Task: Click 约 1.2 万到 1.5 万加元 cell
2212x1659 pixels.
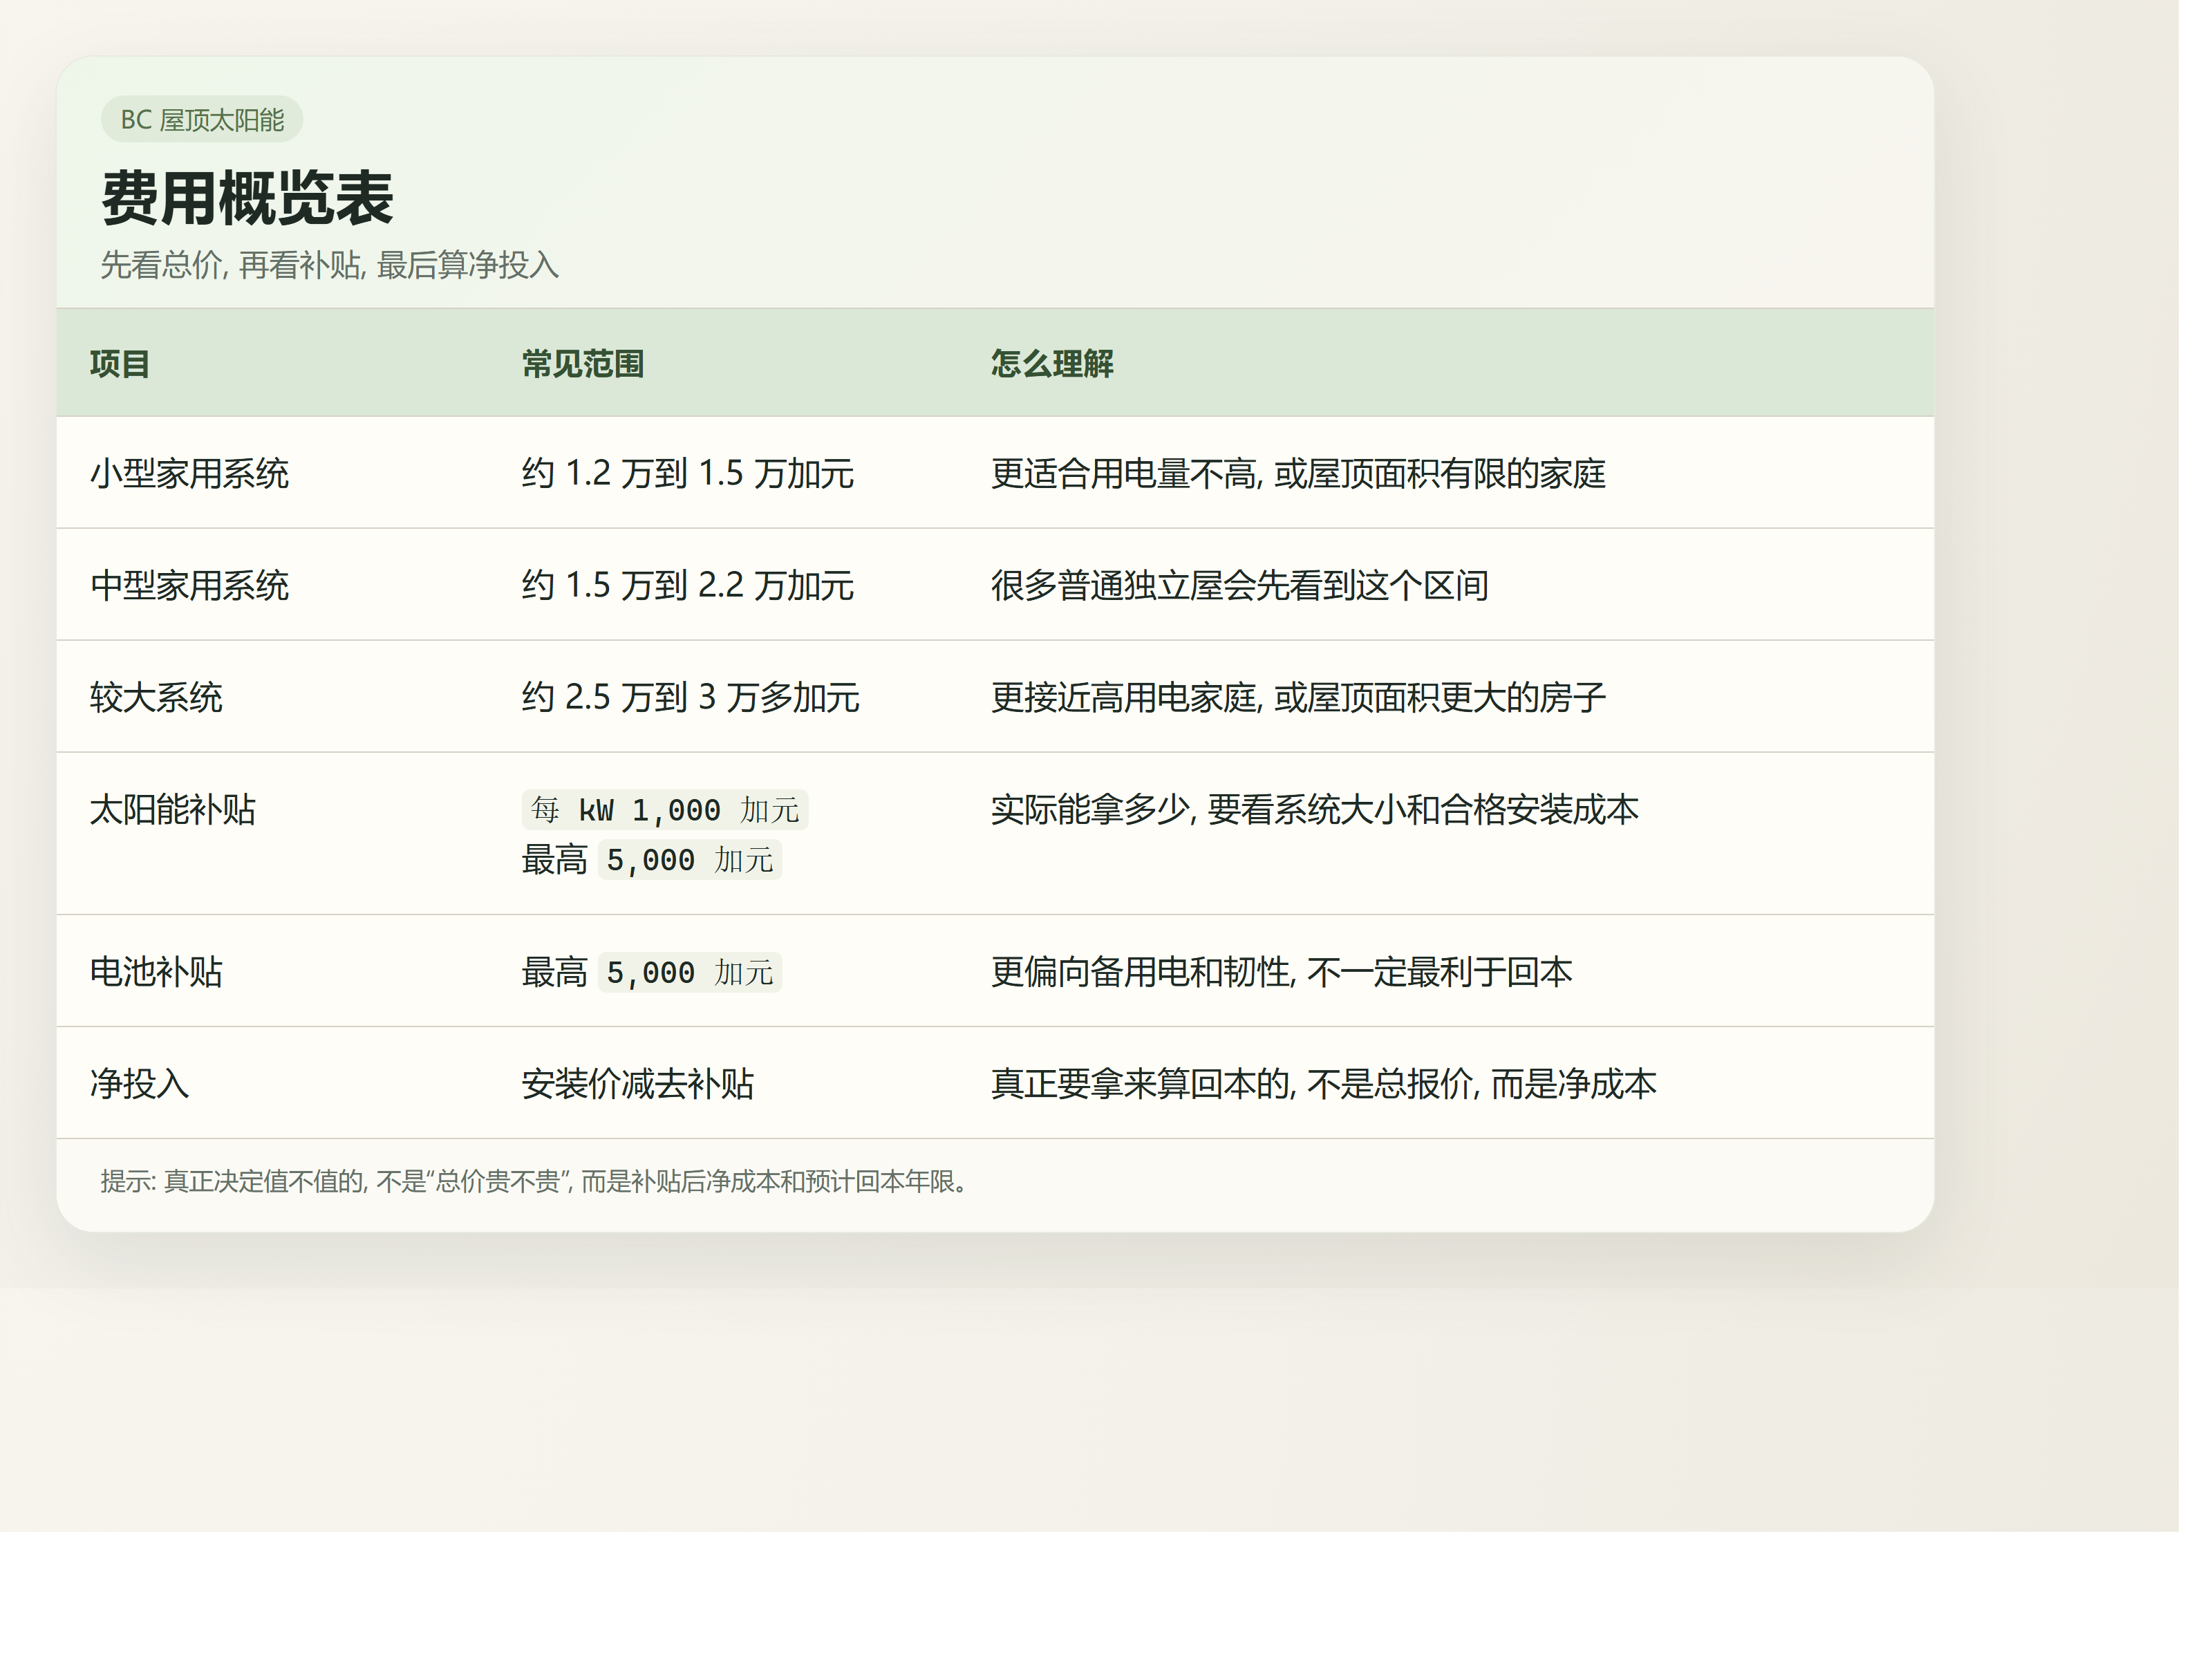Action: 687,474
